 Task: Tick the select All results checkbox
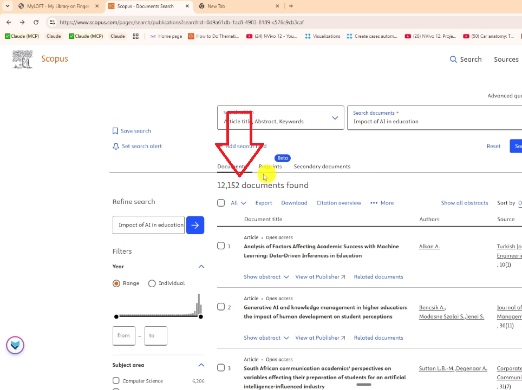click(221, 203)
